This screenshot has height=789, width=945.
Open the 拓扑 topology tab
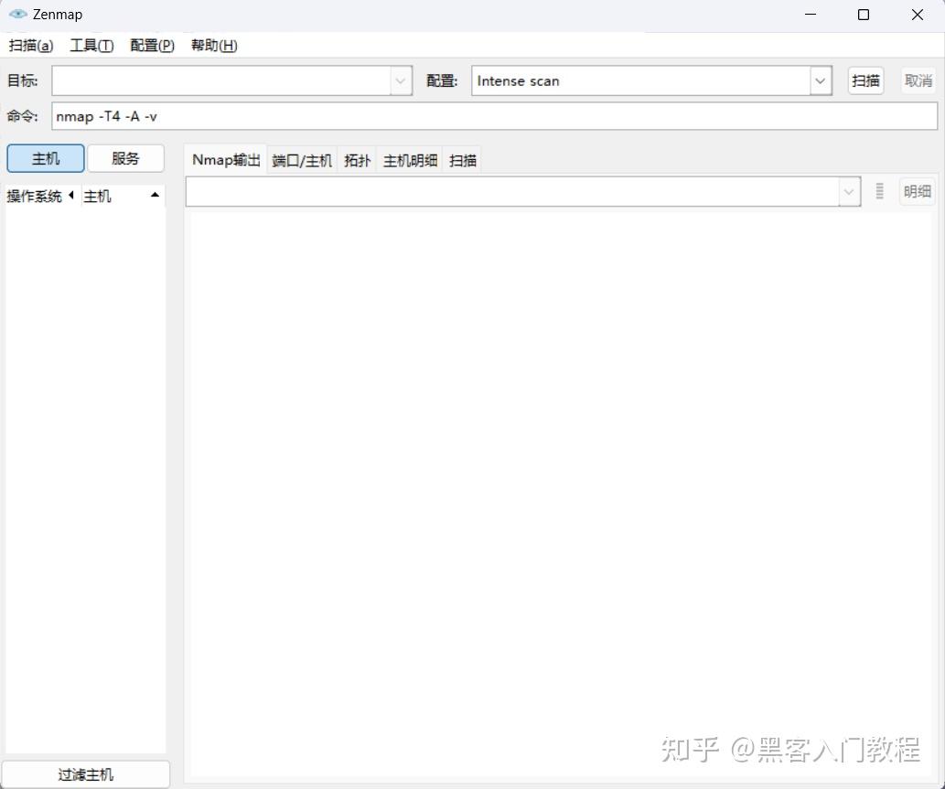357,159
